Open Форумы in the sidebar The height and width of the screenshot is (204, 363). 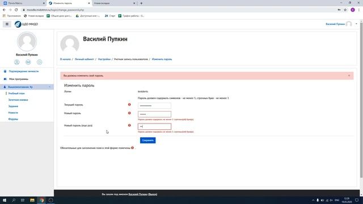click(13, 119)
